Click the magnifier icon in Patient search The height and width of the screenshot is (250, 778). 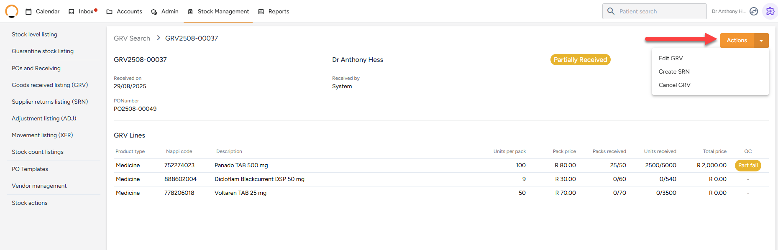coord(611,11)
